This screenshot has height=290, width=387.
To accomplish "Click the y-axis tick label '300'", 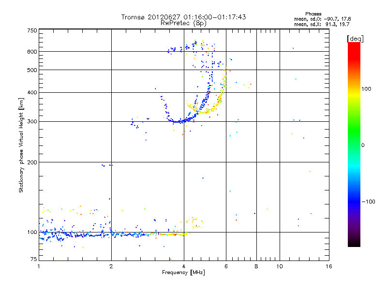I will [x=32, y=121].
